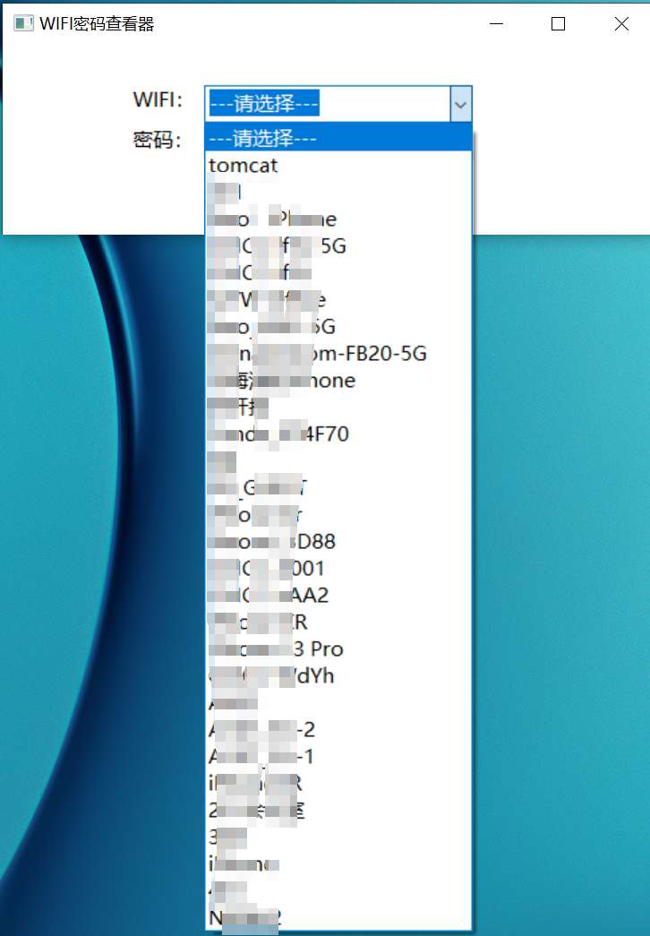Collapse the WIFI combo box arrow

(x=460, y=105)
